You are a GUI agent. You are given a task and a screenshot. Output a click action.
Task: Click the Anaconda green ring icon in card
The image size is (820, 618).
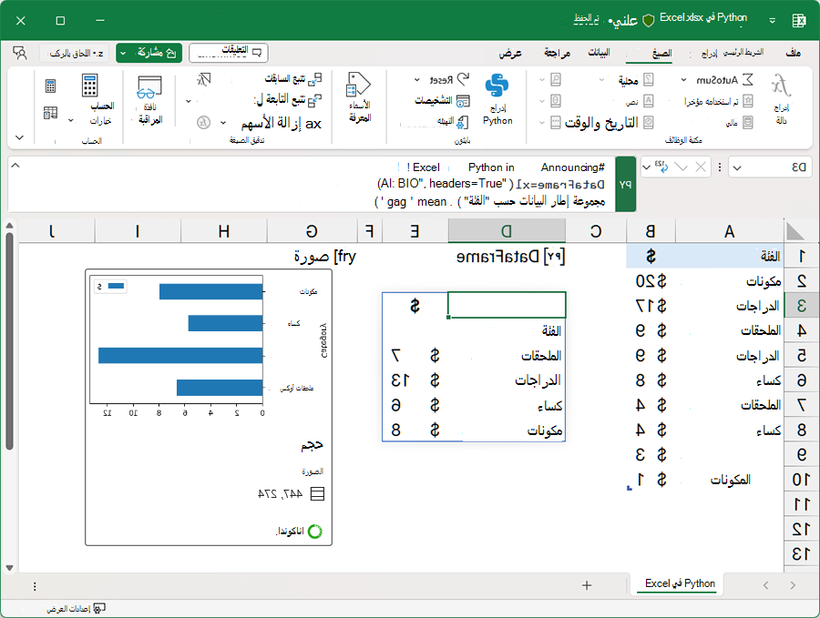tap(315, 532)
